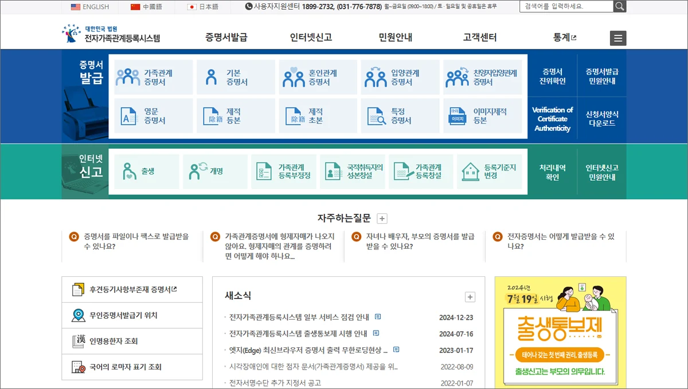
Task: Open 후견등기사항부존재 증명서 link
Action: [x=132, y=289]
